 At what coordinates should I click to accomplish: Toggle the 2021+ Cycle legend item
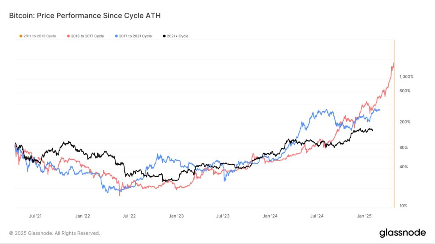click(175, 36)
